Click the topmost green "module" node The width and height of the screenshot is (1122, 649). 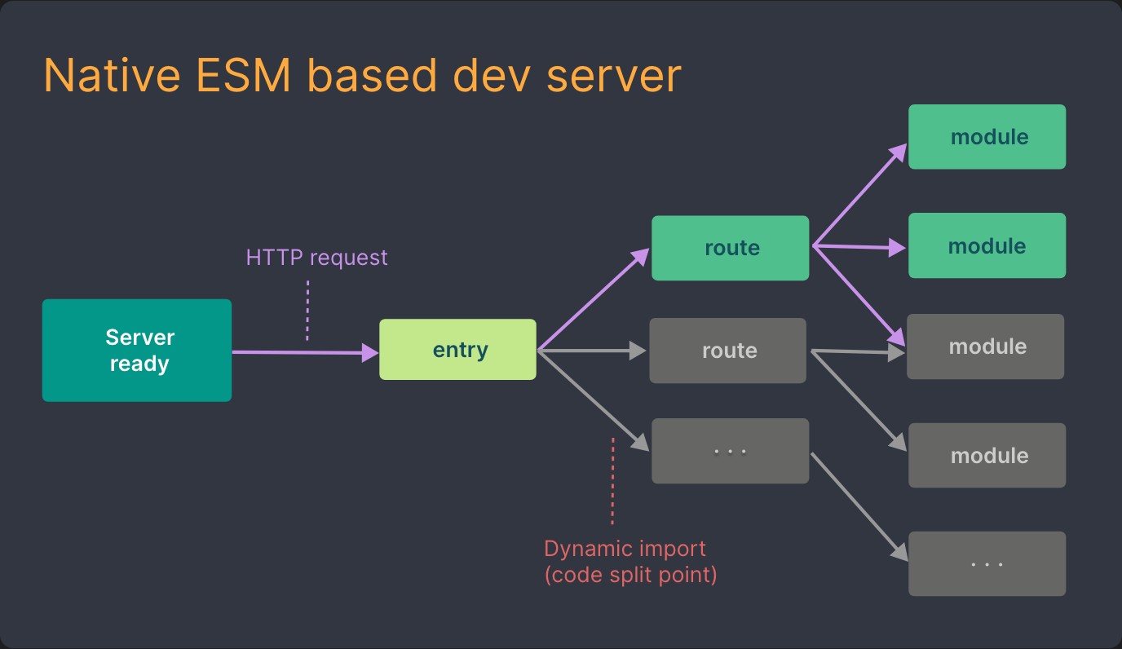tap(986, 136)
